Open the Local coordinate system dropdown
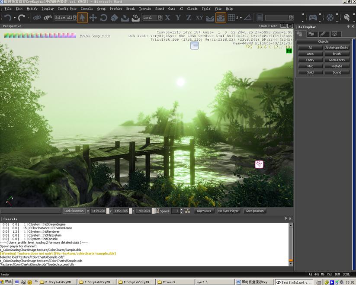356x285 pixels. 152,18
